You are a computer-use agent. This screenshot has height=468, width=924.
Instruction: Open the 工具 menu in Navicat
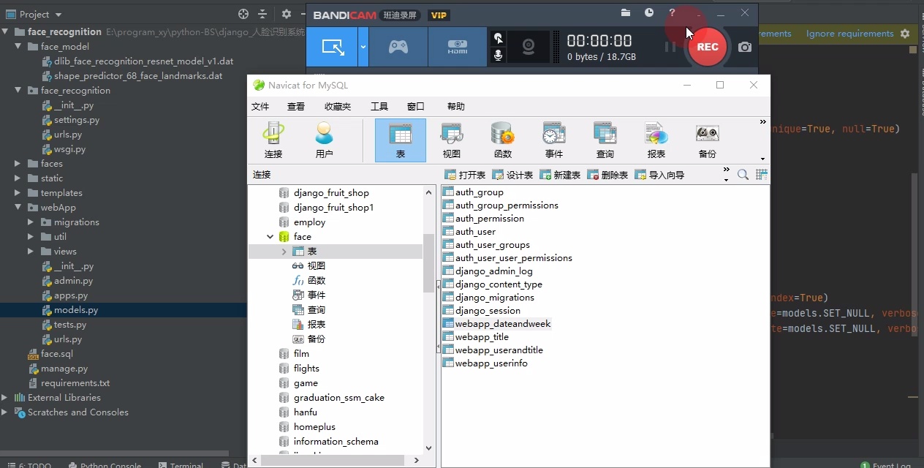pyautogui.click(x=379, y=106)
